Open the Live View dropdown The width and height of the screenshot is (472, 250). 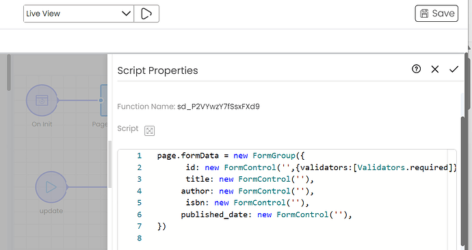tap(79, 14)
